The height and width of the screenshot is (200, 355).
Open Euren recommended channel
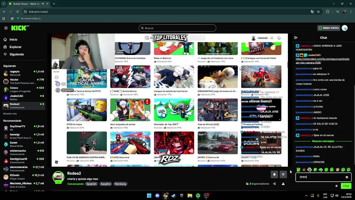point(24,144)
